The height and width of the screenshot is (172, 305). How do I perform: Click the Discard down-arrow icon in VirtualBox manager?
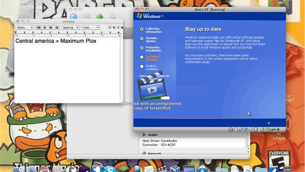(x=113, y=16)
